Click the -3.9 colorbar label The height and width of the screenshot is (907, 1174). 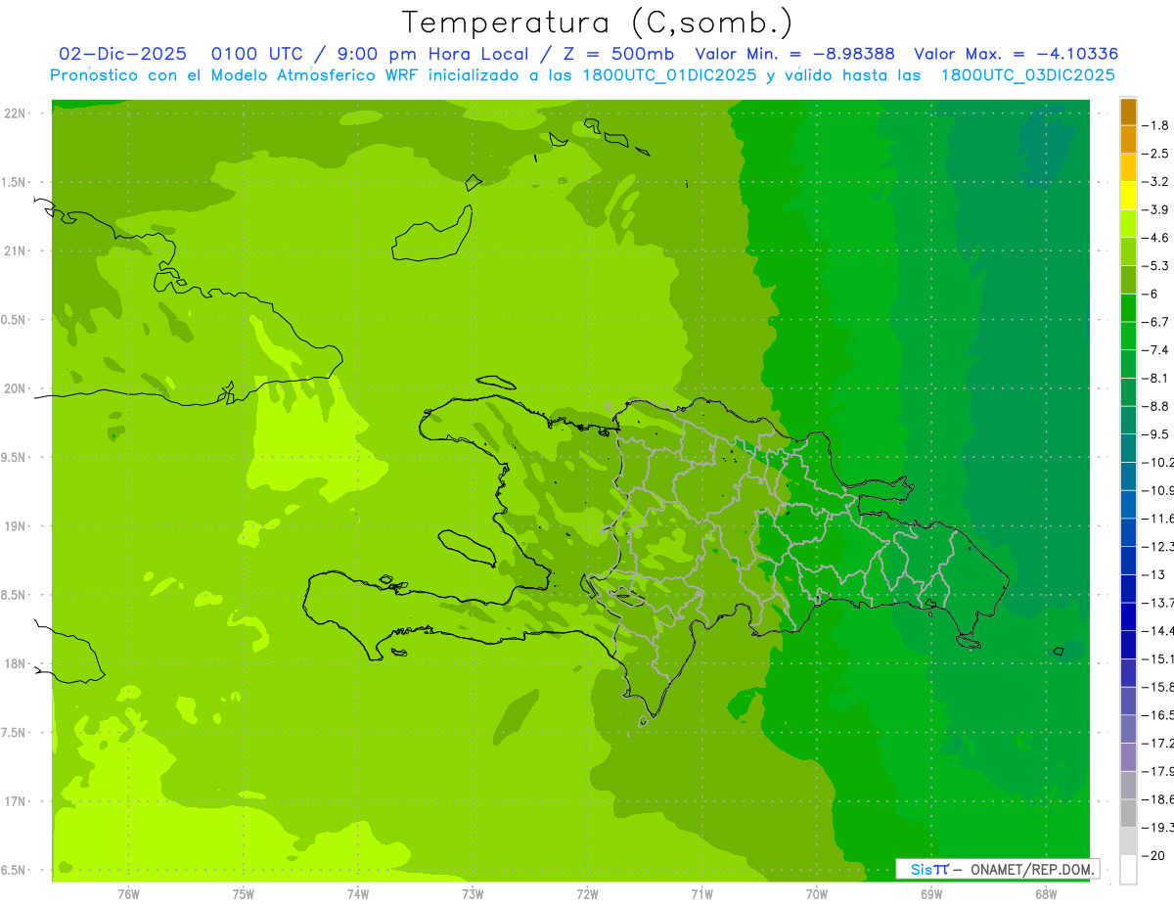click(1155, 209)
